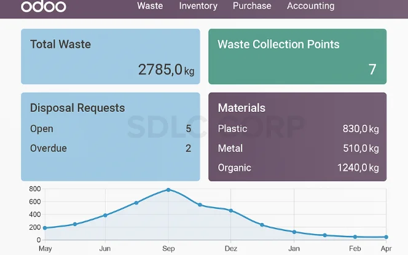Click the Materials heading
Image resolution: width=408 pixels, height=255 pixels.
click(x=241, y=108)
